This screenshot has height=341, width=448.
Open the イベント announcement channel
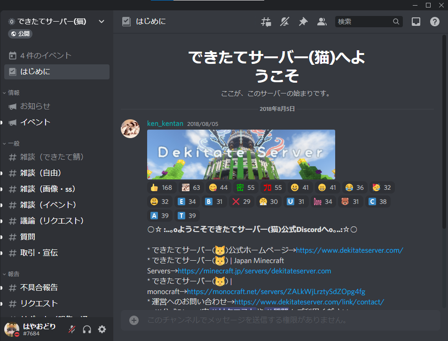point(57,122)
